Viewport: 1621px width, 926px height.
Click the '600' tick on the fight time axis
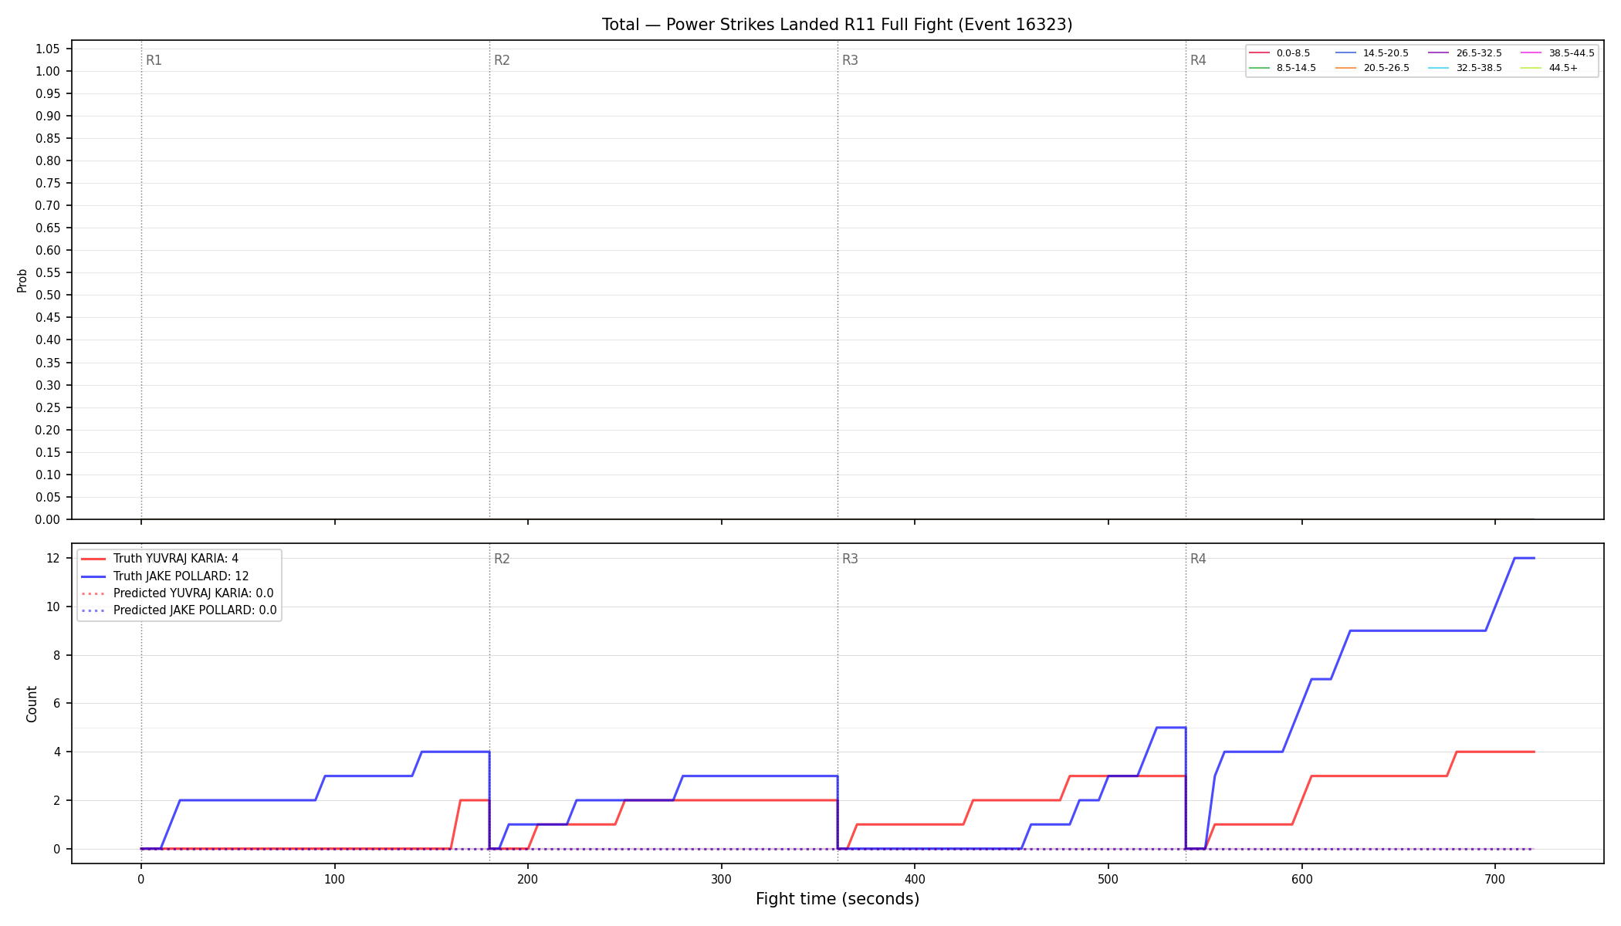(1302, 879)
